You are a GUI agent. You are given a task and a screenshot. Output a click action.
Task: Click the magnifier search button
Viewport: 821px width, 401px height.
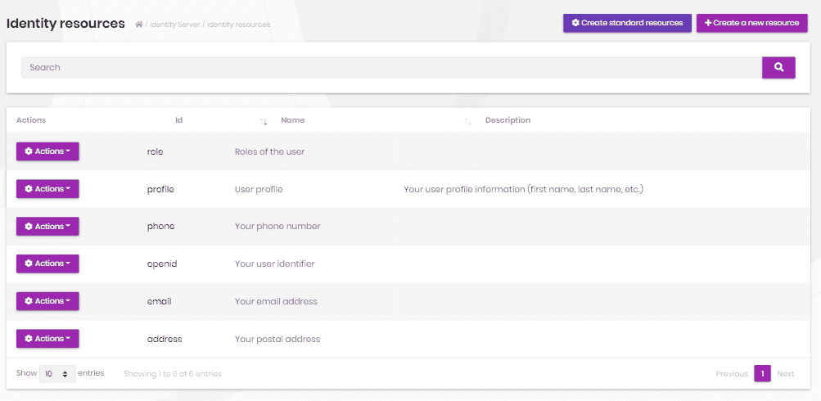point(778,67)
